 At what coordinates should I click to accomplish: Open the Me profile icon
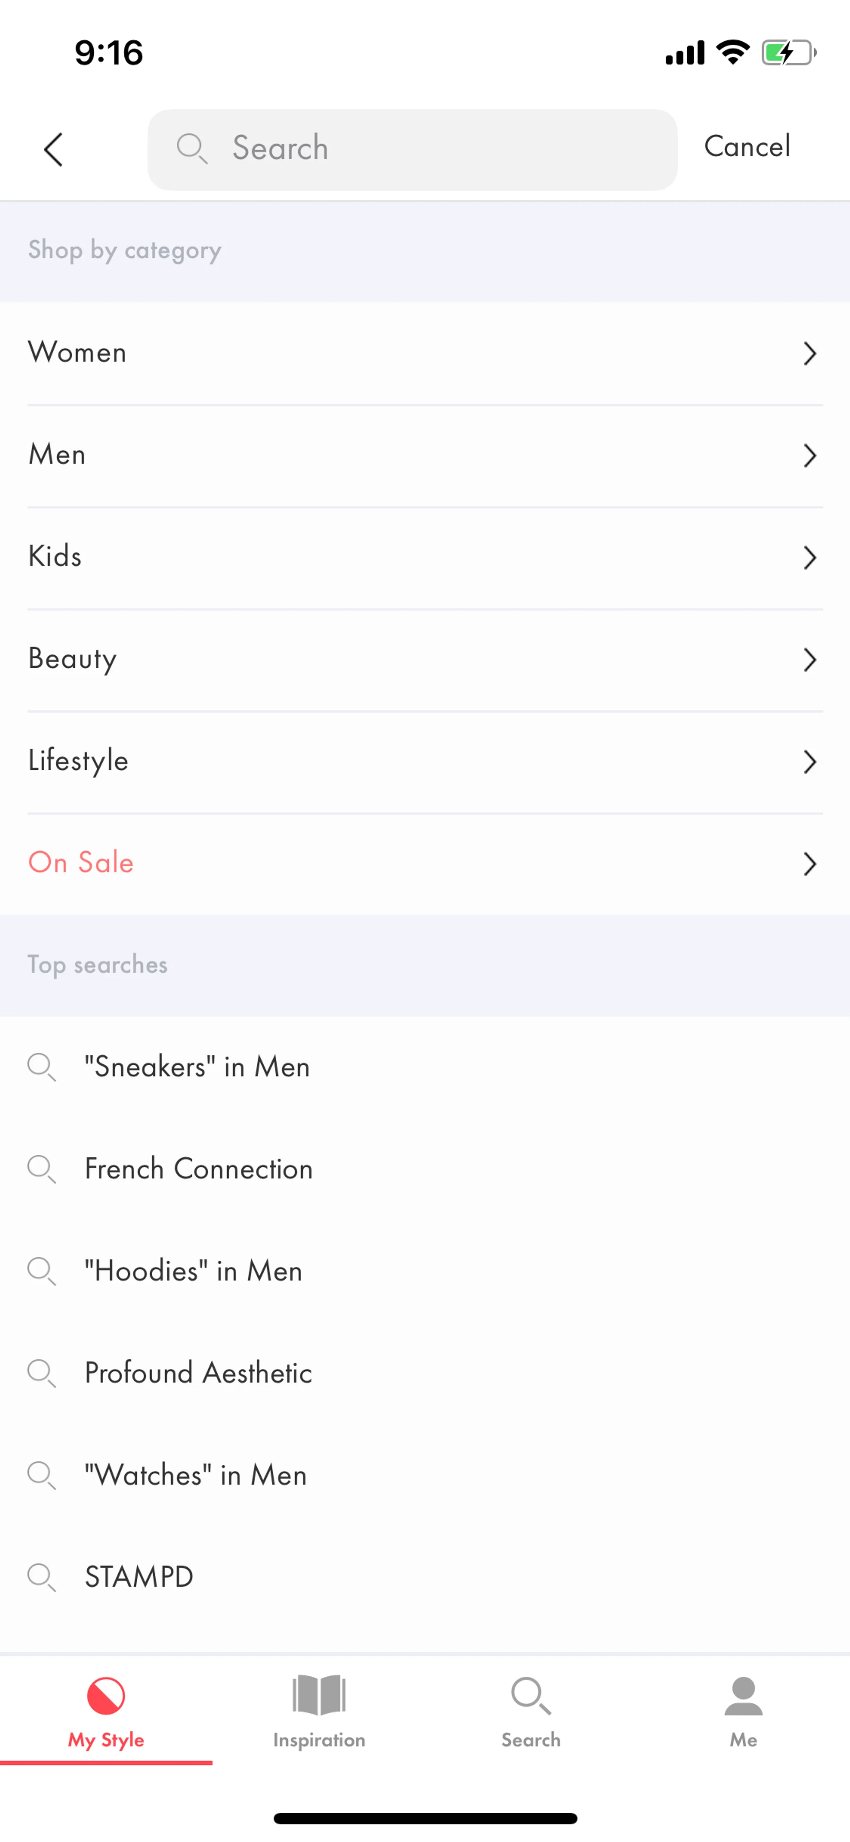pyautogui.click(x=743, y=1695)
